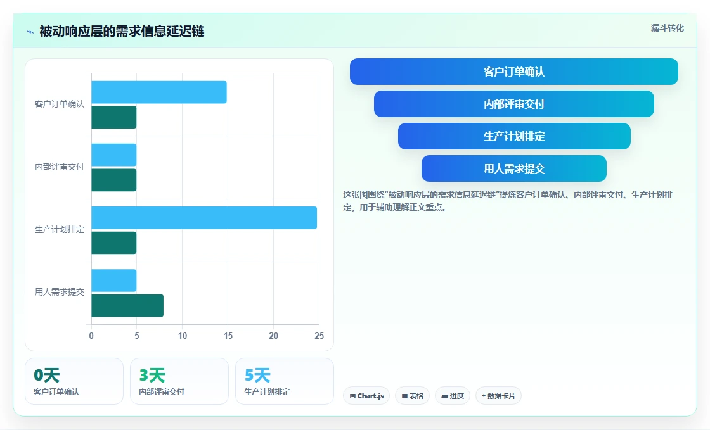Click the title 被动响应层的需求信息延迟链
710x430 pixels.
click(122, 31)
